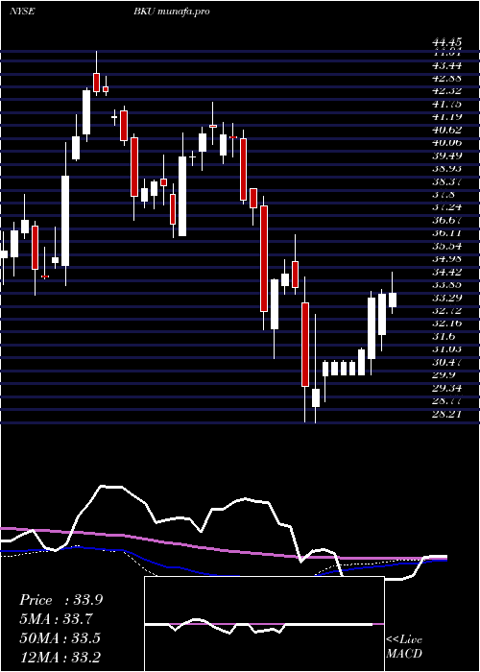Click inside the MACD inset chart box

coord(264,624)
